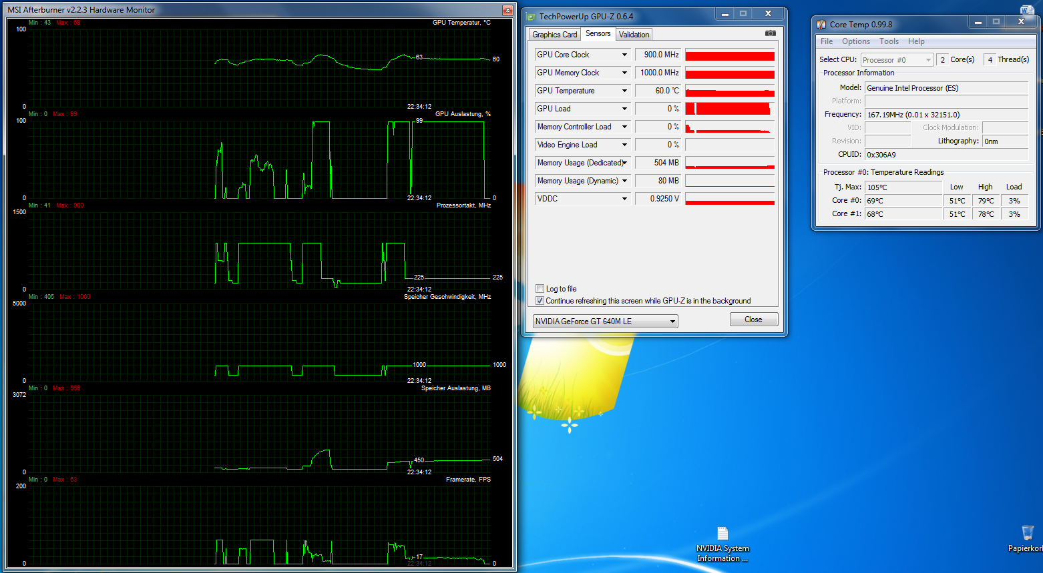This screenshot has height=573, width=1043.
Task: Click the 80 MB dynamic memory value
Action: coord(658,181)
